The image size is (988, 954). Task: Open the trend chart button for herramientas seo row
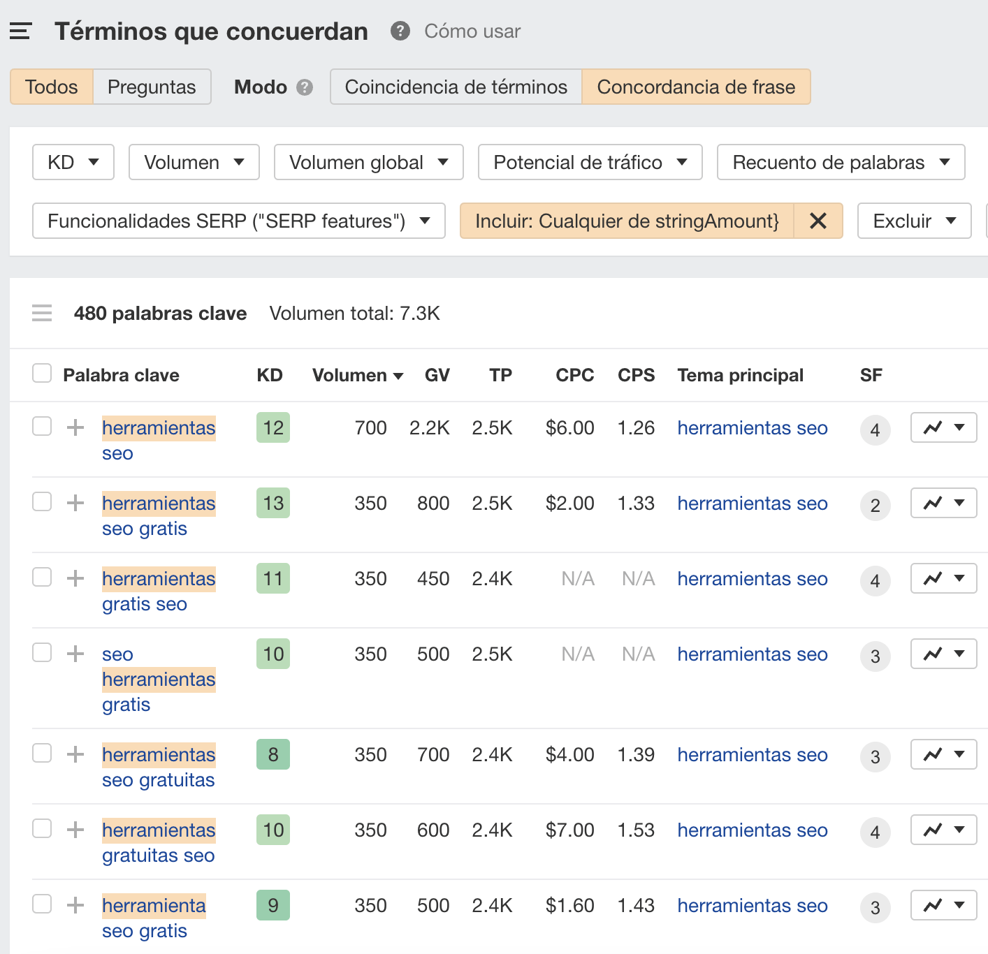[x=943, y=427]
